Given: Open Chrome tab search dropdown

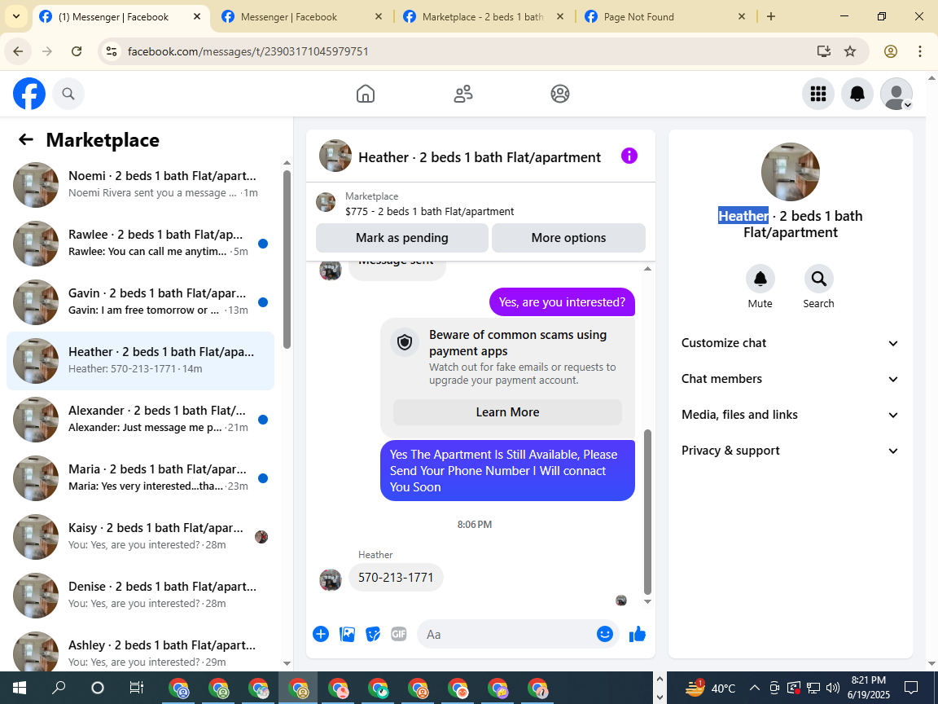Looking at the screenshot, I should tap(16, 17).
